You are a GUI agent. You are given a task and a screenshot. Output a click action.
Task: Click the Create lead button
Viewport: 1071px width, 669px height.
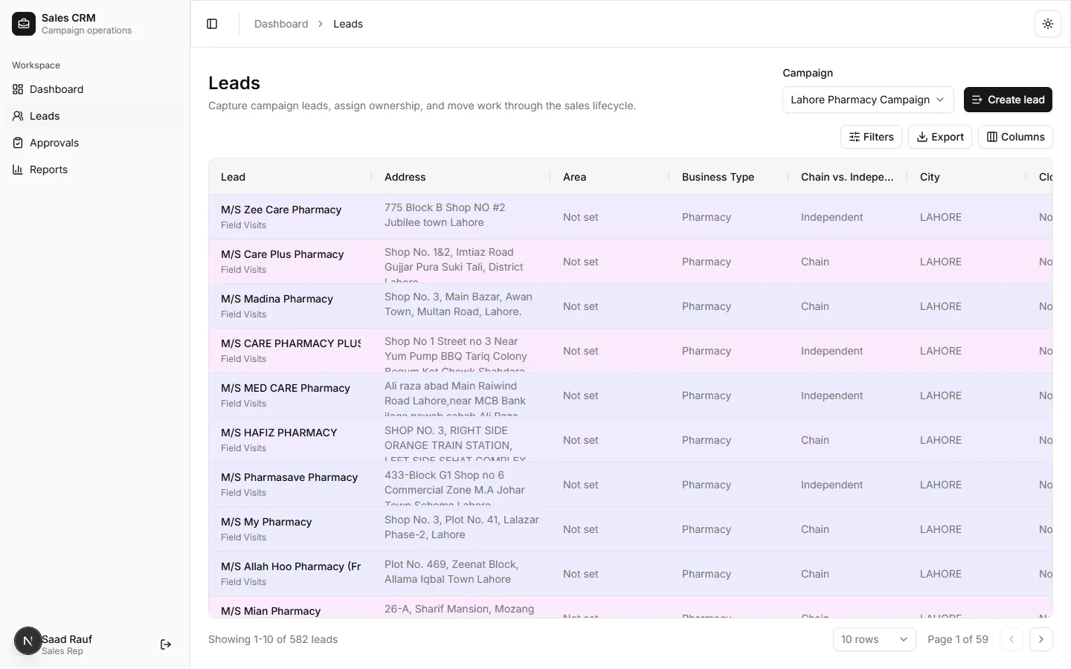(x=1008, y=100)
